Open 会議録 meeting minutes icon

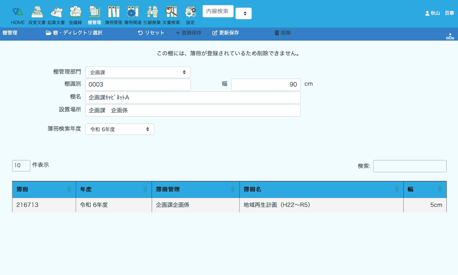pyautogui.click(x=75, y=12)
